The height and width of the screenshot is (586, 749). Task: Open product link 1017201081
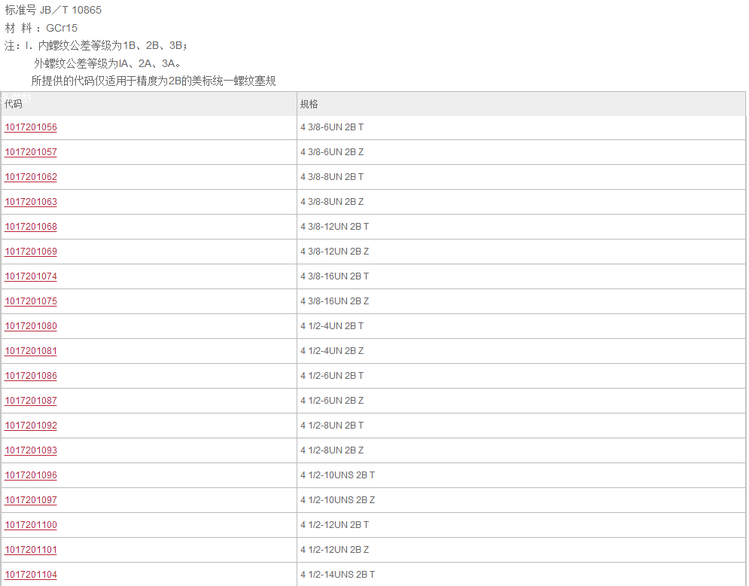coord(31,351)
